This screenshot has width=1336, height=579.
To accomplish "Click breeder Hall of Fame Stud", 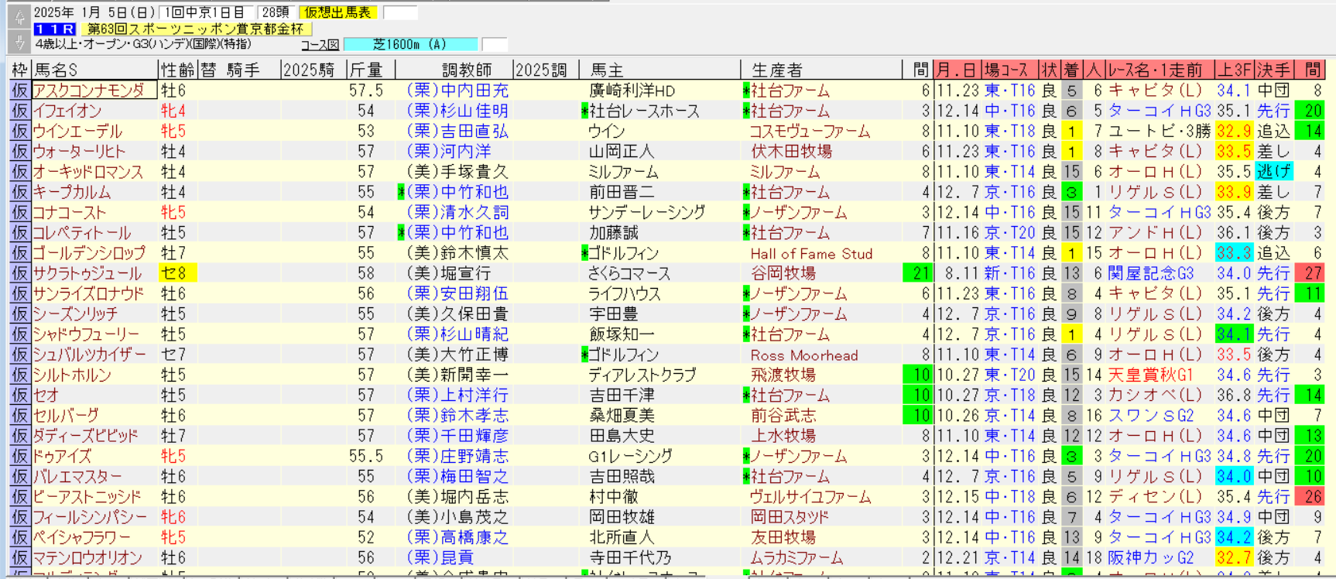I will (811, 253).
